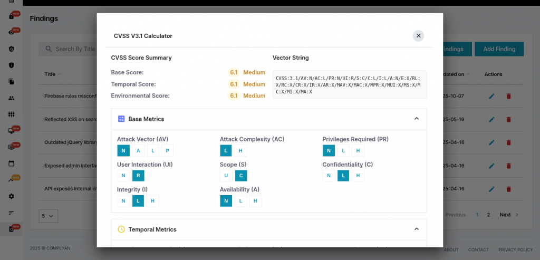Open the calendar icon in the sidebar

coord(11,163)
